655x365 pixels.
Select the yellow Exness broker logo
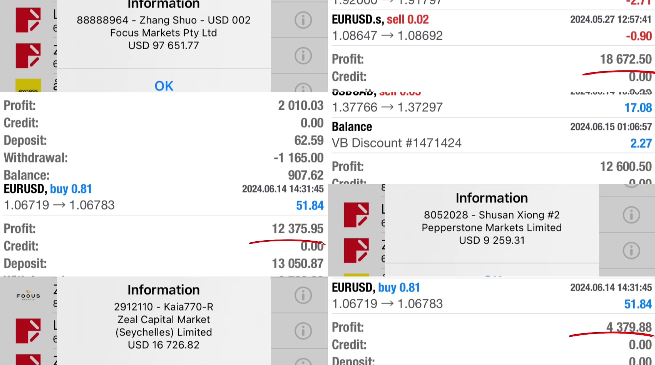(x=28, y=85)
